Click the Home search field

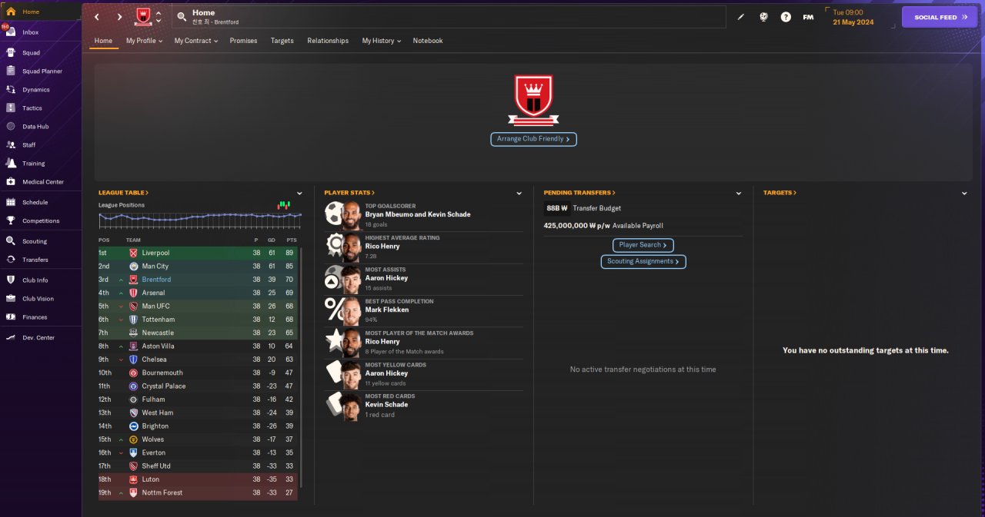pos(449,17)
